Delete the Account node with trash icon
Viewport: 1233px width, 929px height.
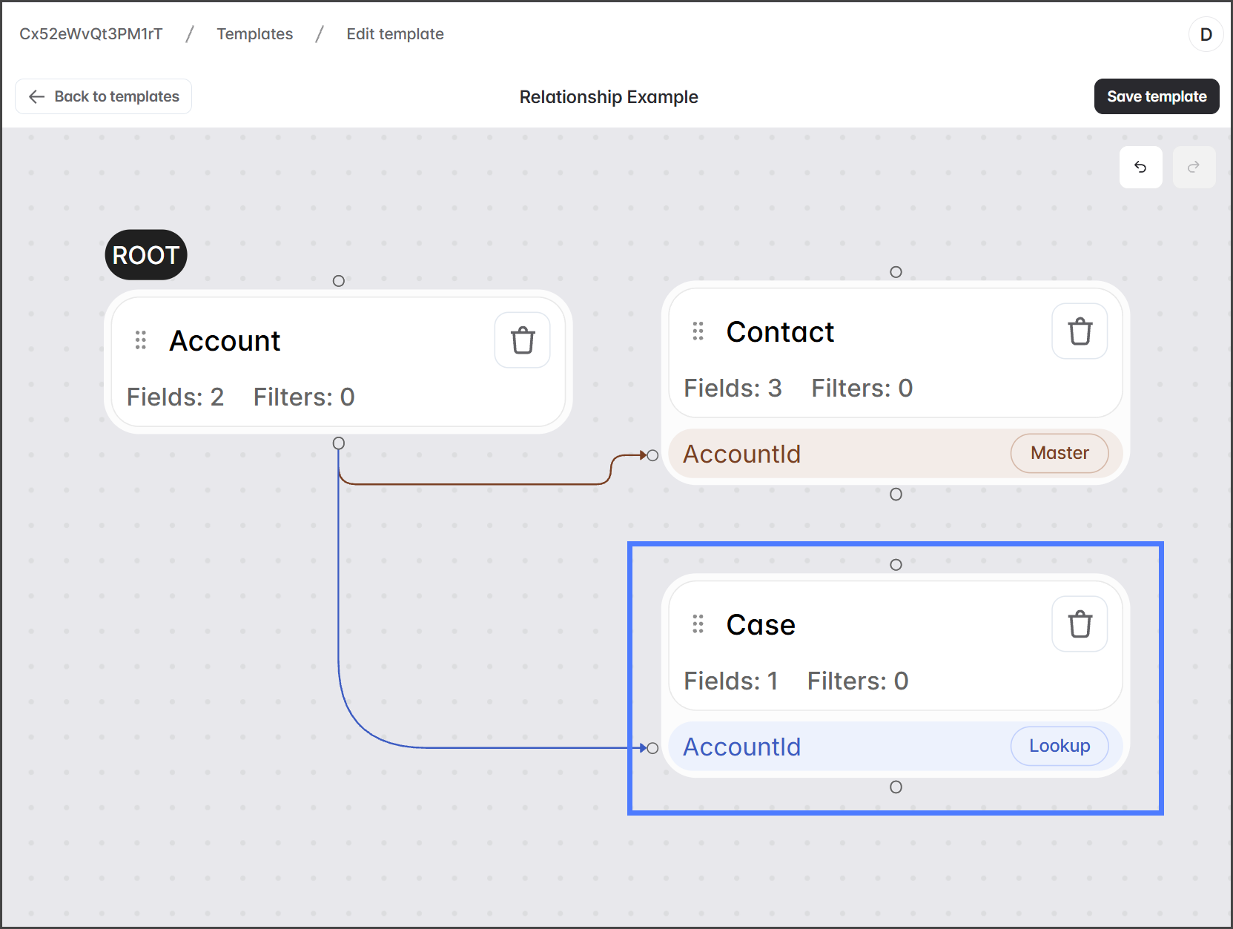click(522, 340)
